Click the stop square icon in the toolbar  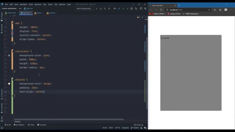[109, 9]
